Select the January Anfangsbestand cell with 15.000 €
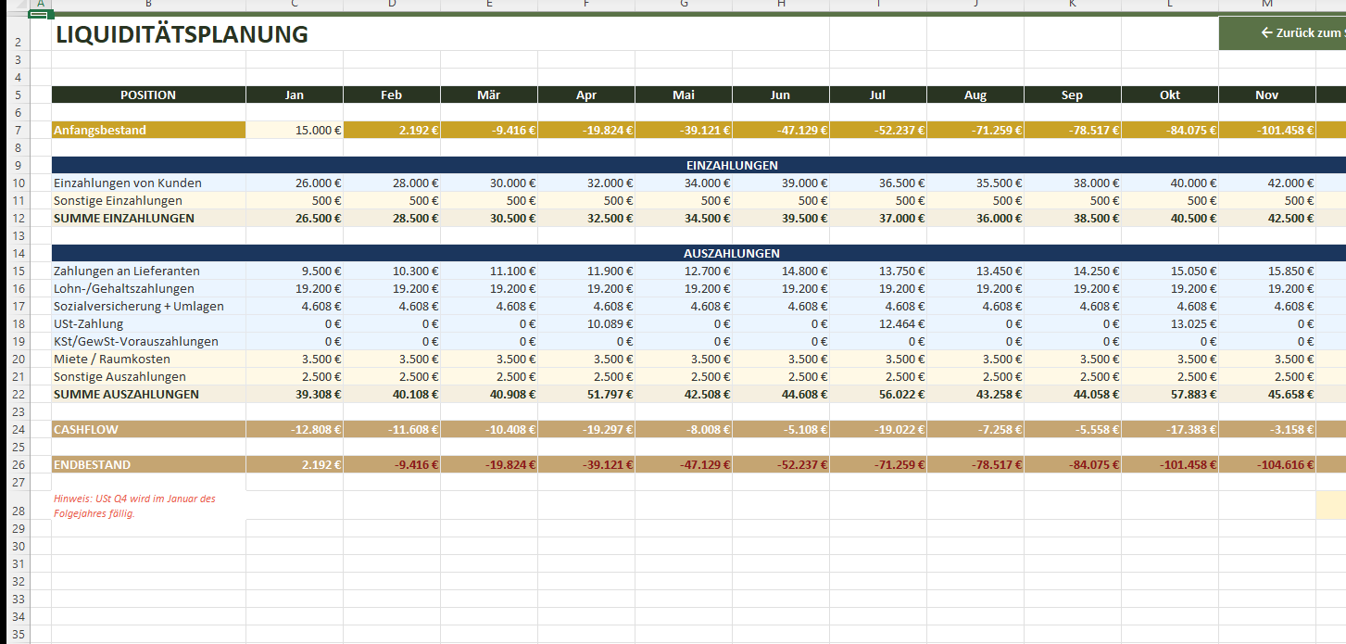The height and width of the screenshot is (644, 1346). pyautogui.click(x=295, y=131)
